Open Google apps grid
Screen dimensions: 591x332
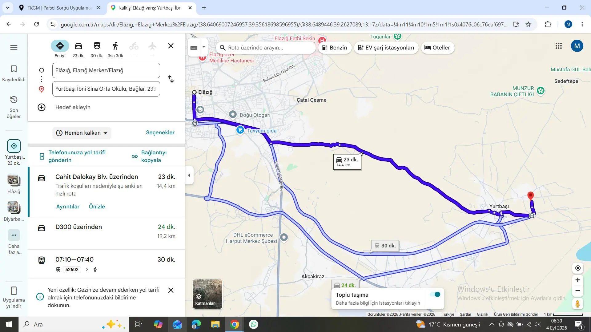point(559,46)
